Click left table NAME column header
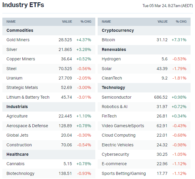This screenshot has width=195, height=179. [11, 21]
